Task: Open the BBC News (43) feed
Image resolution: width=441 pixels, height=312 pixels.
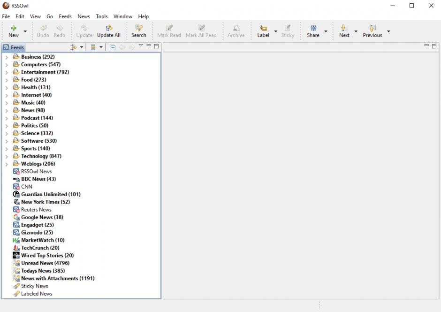Action: [x=38, y=179]
